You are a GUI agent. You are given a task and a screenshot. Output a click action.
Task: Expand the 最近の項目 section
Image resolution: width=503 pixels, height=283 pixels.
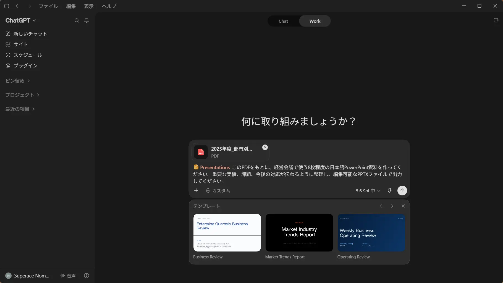[x=20, y=109]
